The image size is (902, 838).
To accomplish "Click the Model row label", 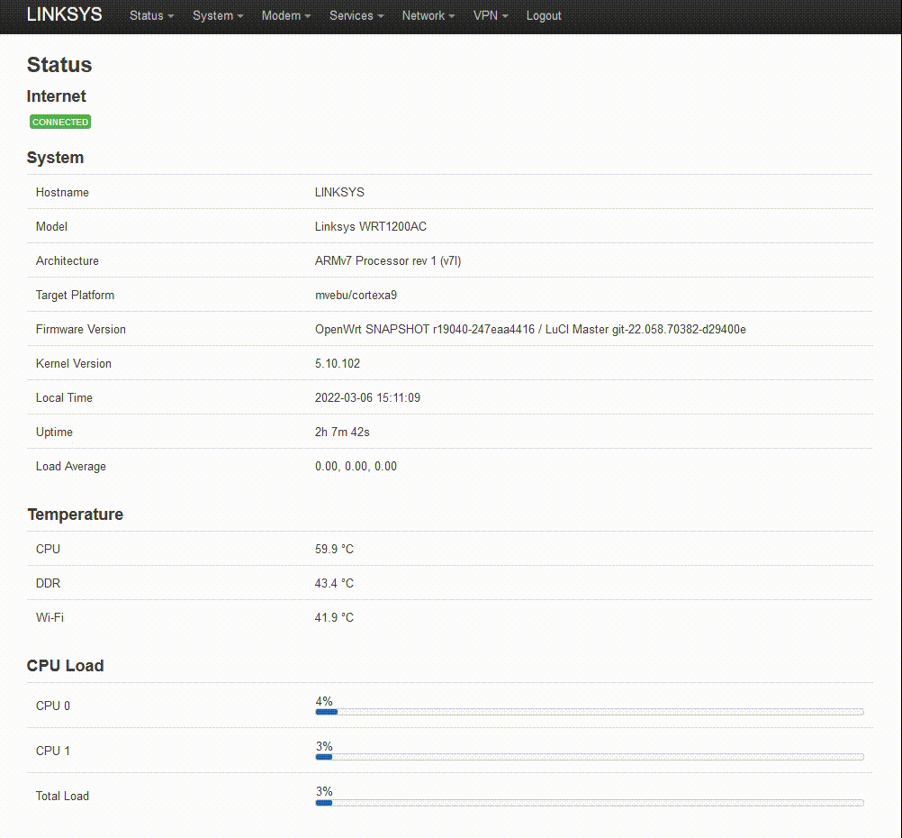I will (x=51, y=226).
